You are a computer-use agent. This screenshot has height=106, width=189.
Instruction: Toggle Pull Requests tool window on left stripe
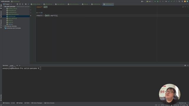(x=1, y=24)
